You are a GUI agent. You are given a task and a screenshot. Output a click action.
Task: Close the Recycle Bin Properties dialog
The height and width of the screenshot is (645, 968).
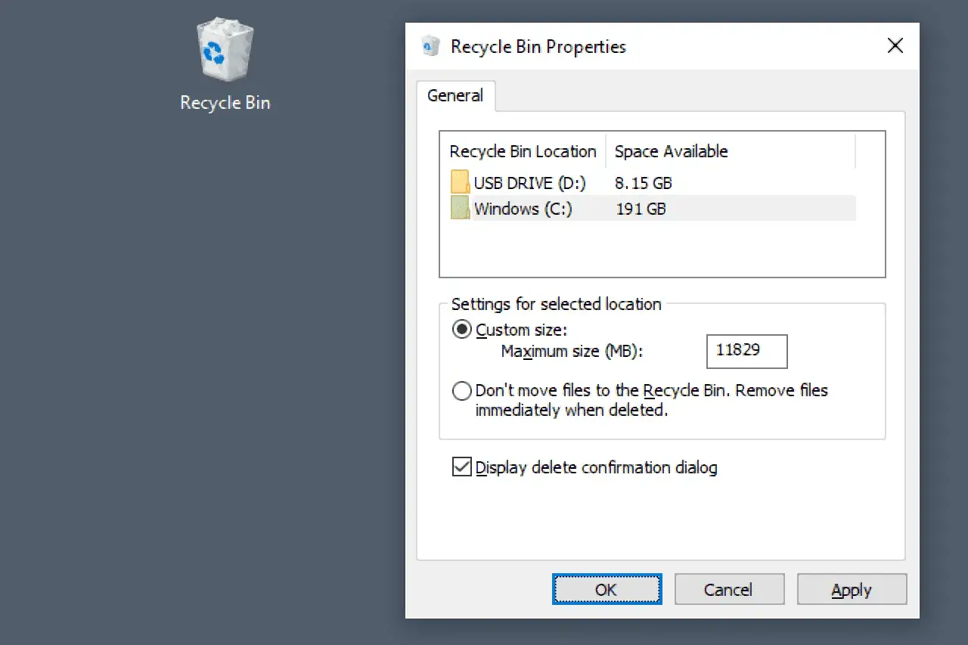point(895,46)
